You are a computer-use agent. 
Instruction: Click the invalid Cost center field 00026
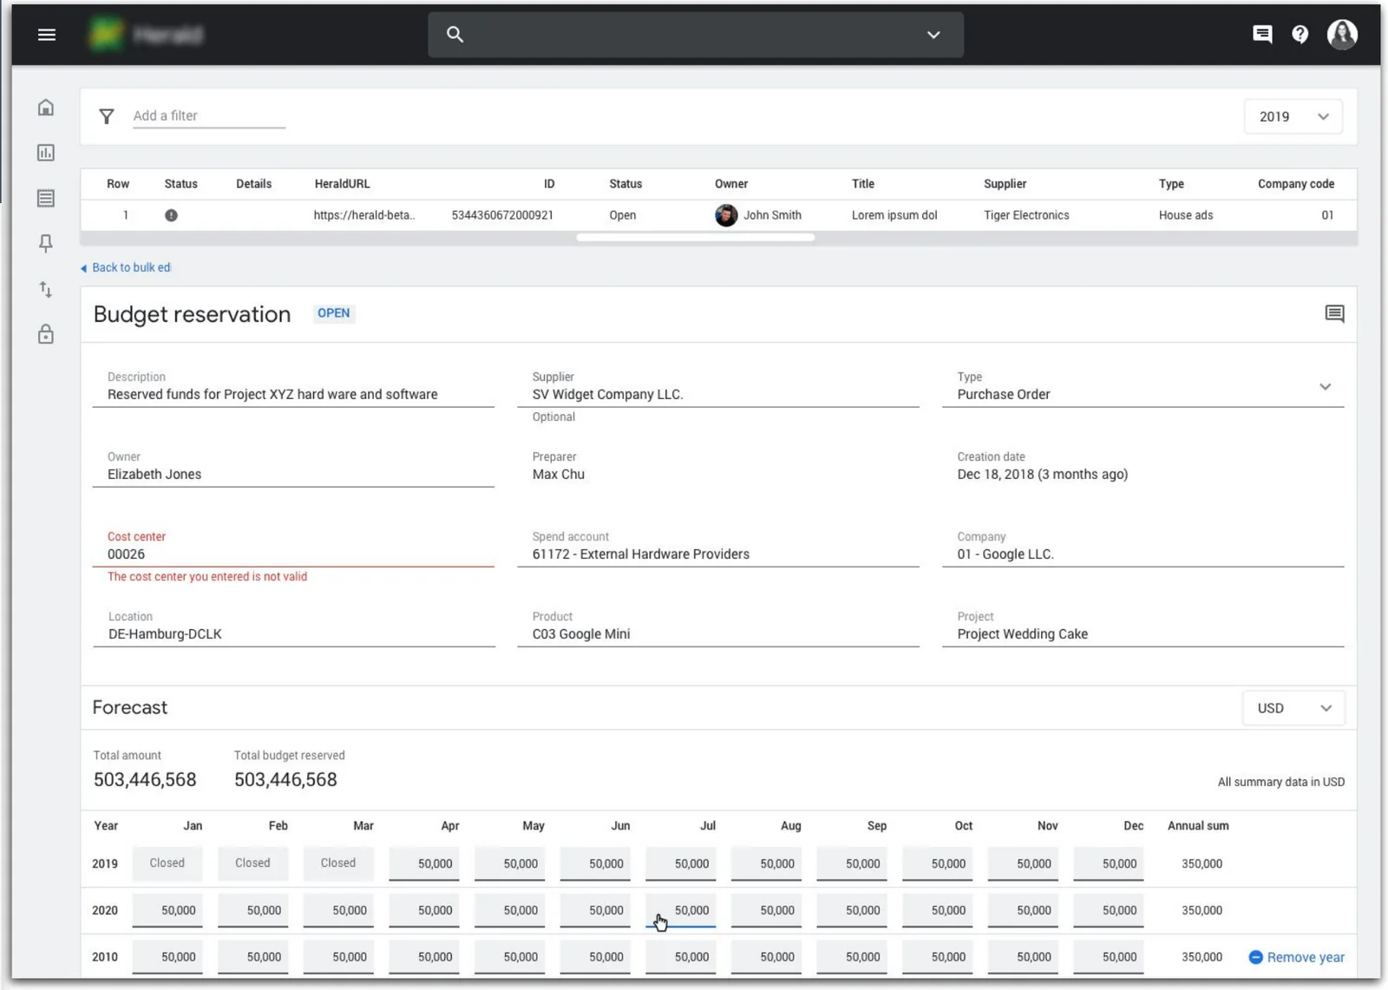pyautogui.click(x=293, y=547)
